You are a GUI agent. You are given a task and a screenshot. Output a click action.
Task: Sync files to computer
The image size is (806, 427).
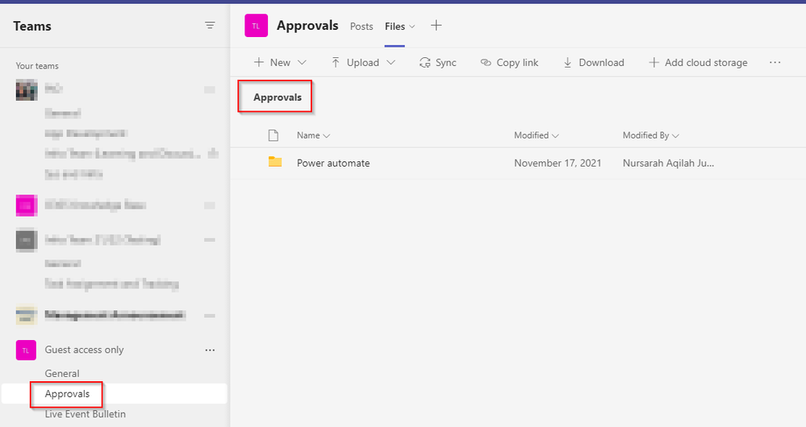click(x=437, y=63)
